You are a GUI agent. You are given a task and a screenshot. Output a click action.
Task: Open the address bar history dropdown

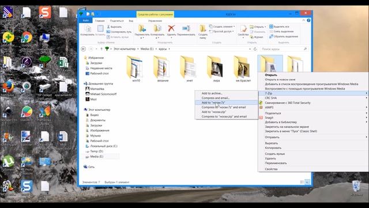(250, 49)
